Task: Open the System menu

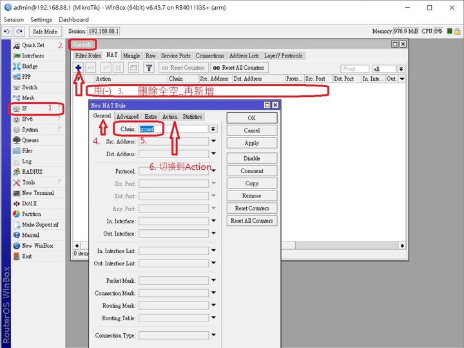Action: [38, 130]
